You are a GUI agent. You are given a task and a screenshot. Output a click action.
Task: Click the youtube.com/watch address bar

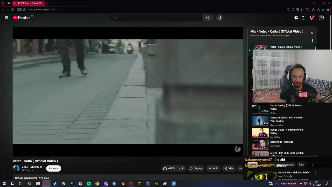pos(41,10)
